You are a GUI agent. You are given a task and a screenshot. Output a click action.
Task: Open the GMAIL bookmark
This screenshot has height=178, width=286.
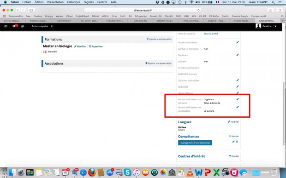coord(225,16)
